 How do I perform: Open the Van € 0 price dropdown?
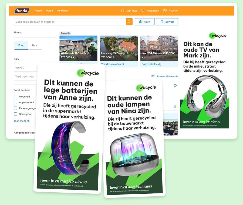tap(26, 68)
